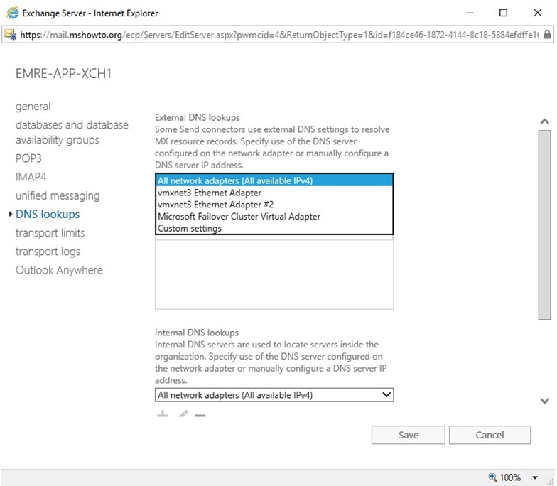The height and width of the screenshot is (486, 557).
Task: Select Custom settings in the adapter list
Action: point(274,229)
